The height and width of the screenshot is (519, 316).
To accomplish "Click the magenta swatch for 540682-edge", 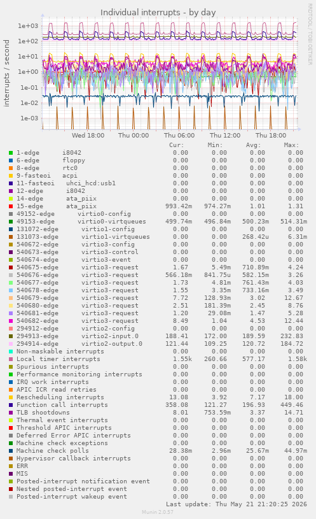I will click(11, 321).
